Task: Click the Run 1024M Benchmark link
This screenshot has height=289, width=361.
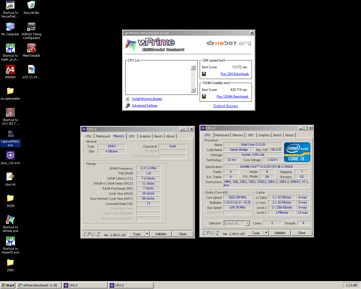Action: click(x=232, y=97)
